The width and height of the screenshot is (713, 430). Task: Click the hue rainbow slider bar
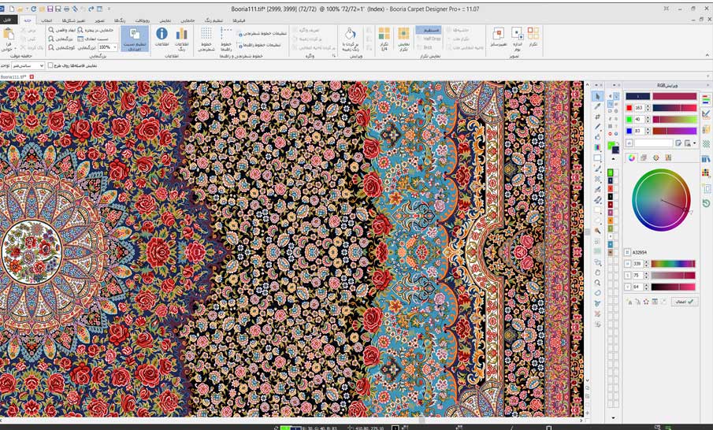pos(673,264)
